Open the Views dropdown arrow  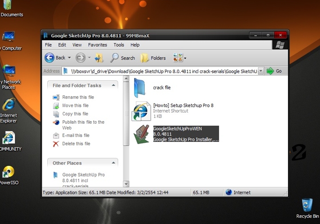(x=185, y=58)
